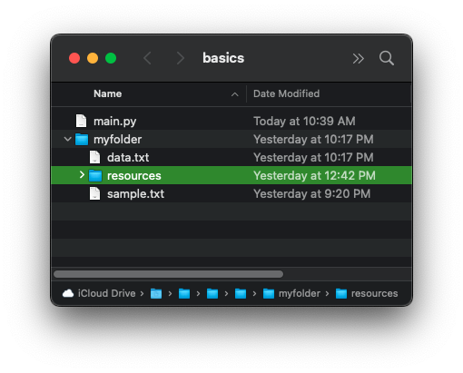Click the search magnifier icon
Screen dimensions: 463x373
pyautogui.click(x=387, y=58)
